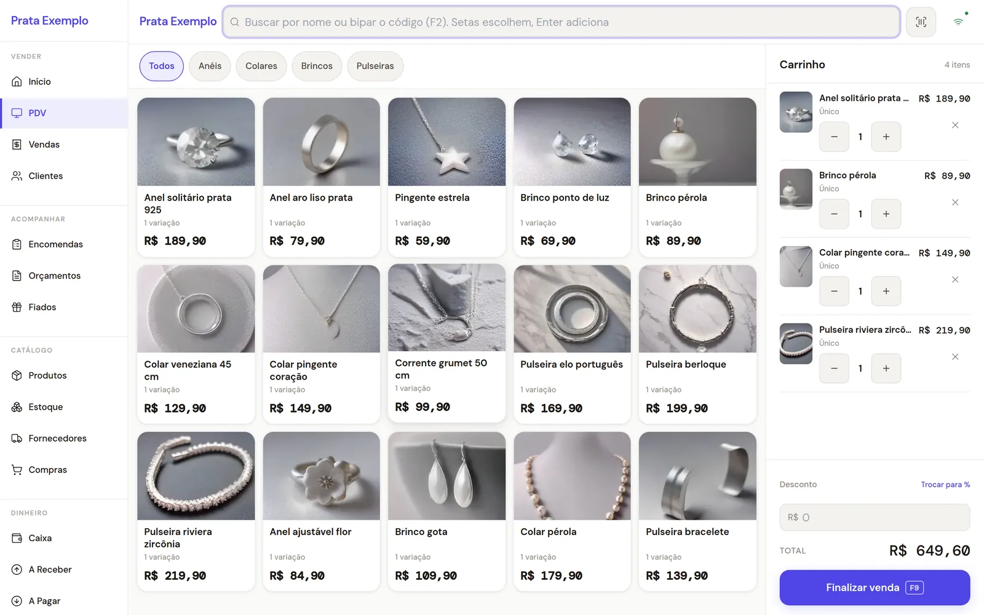Open Compras in the sidebar

click(x=64, y=469)
